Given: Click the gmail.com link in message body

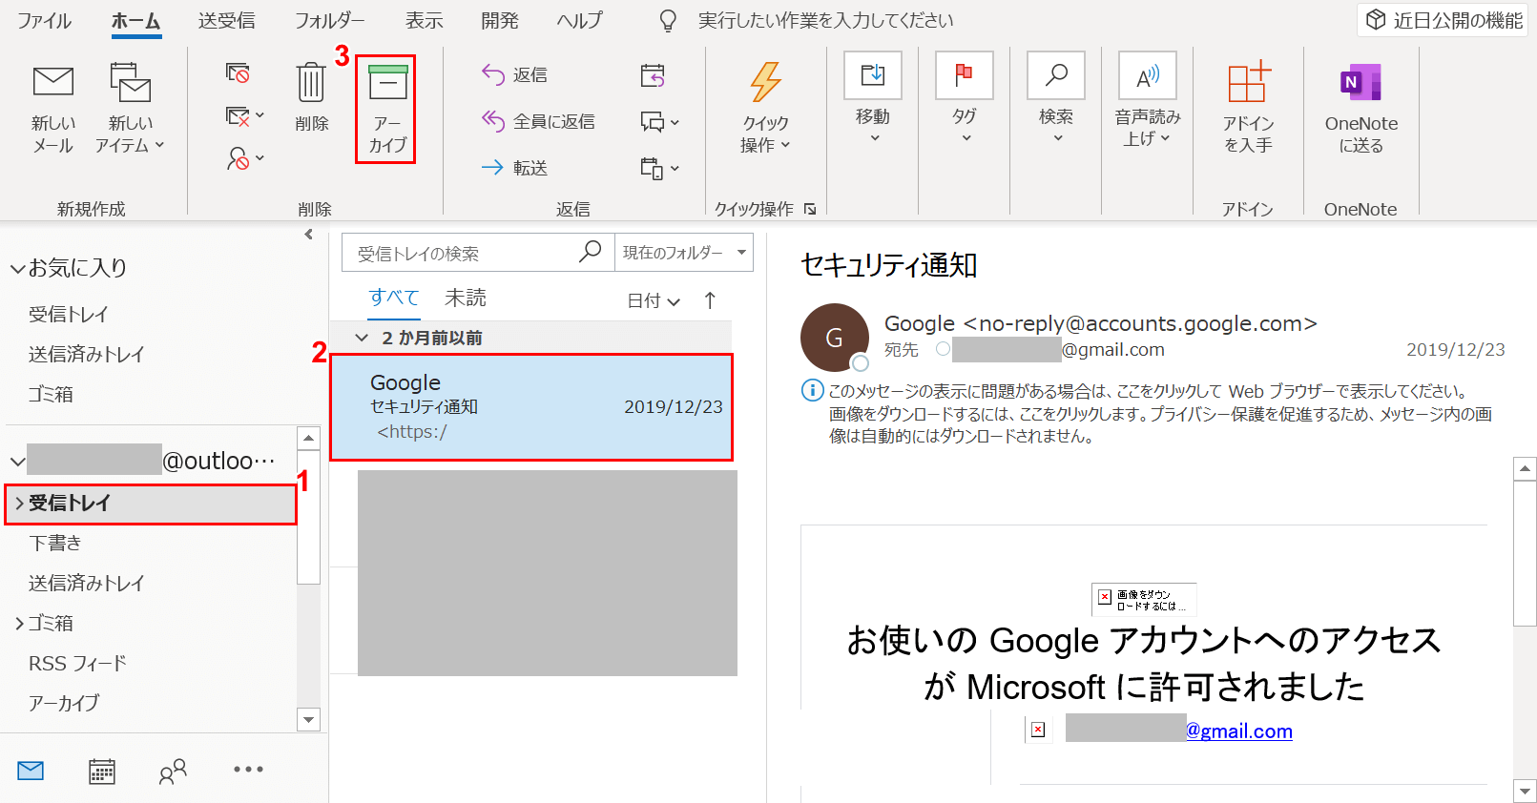Looking at the screenshot, I should coord(1238,731).
